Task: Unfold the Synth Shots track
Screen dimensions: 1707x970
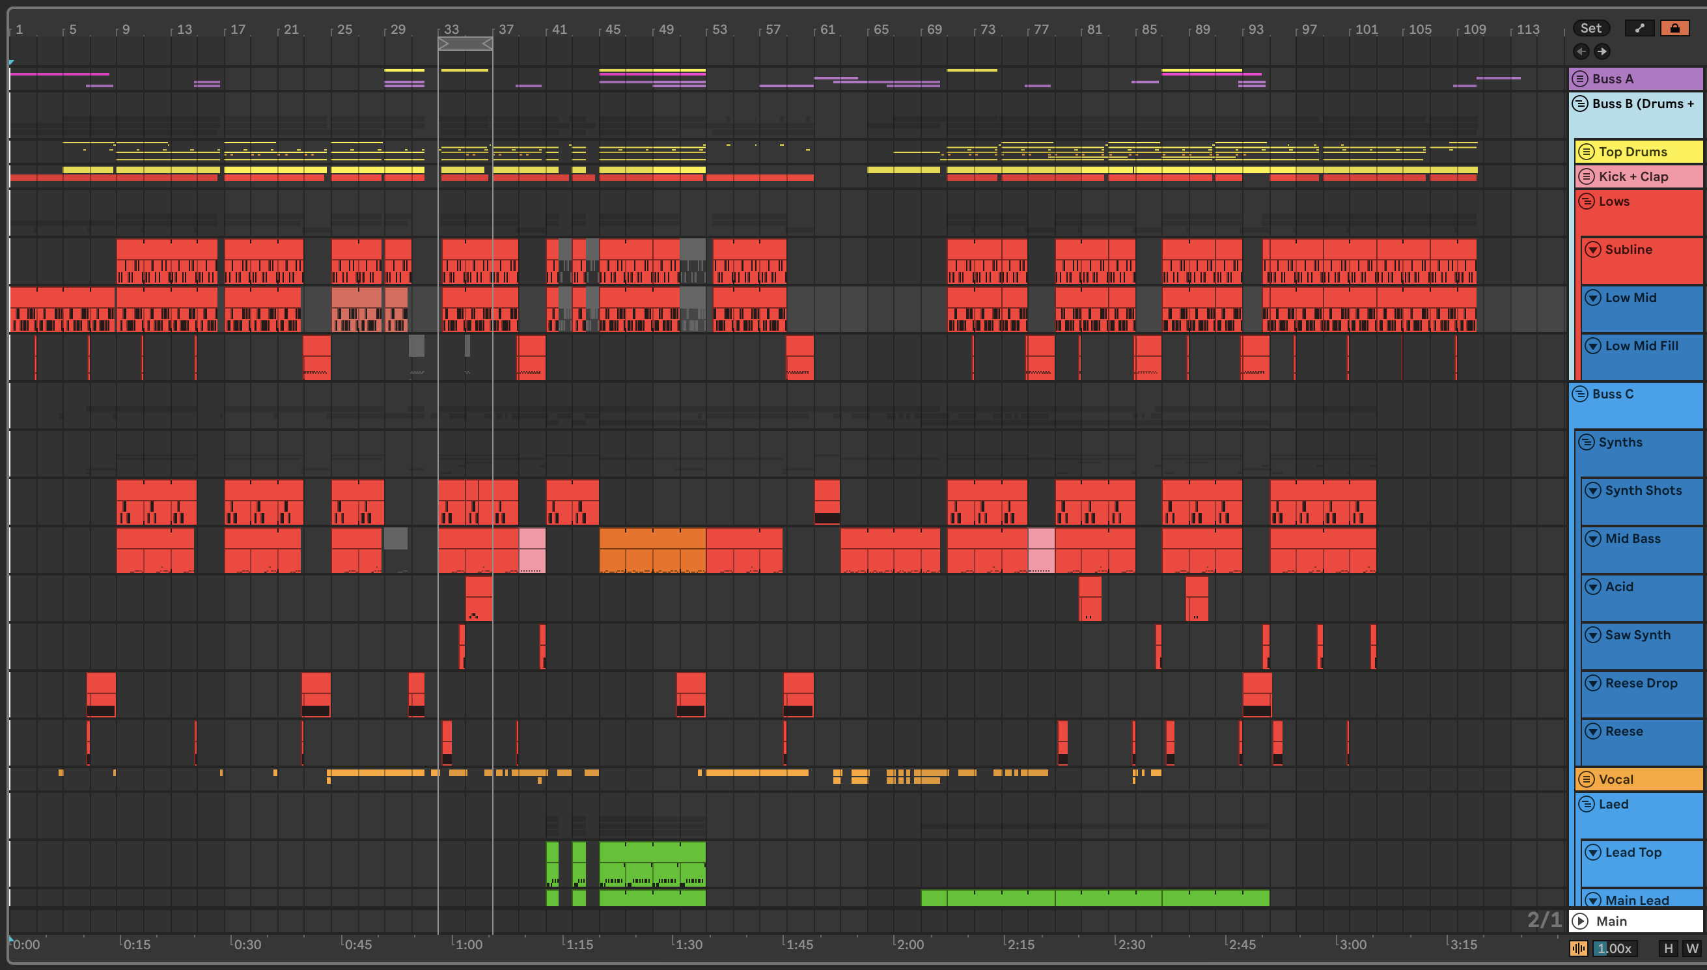Action: [x=1592, y=490]
